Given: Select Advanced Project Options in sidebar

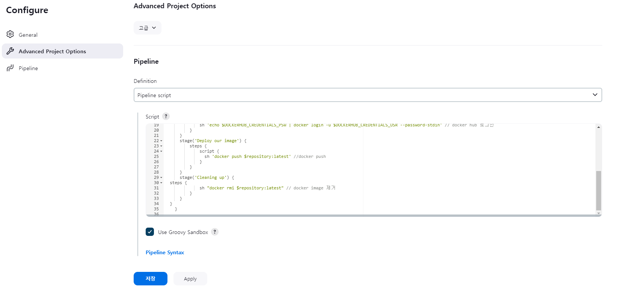Looking at the screenshot, I should click(x=62, y=51).
